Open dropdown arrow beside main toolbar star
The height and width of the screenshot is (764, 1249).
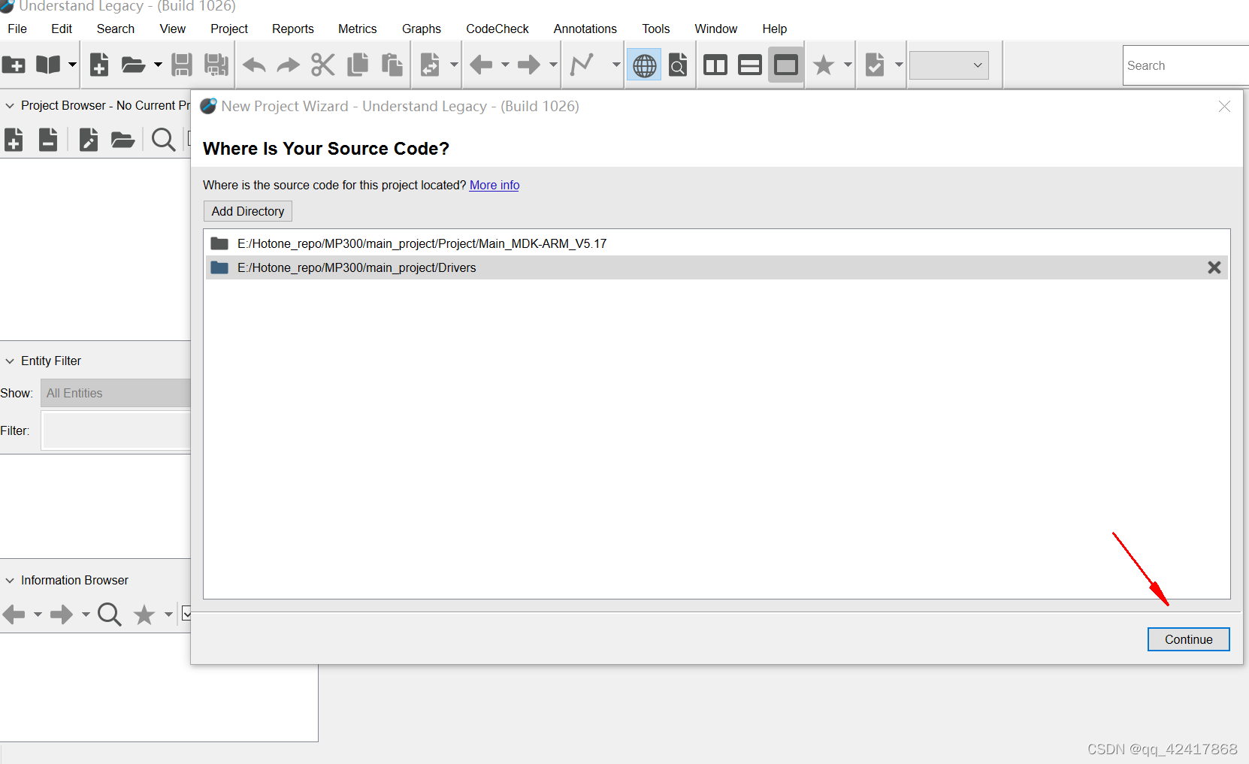point(848,65)
